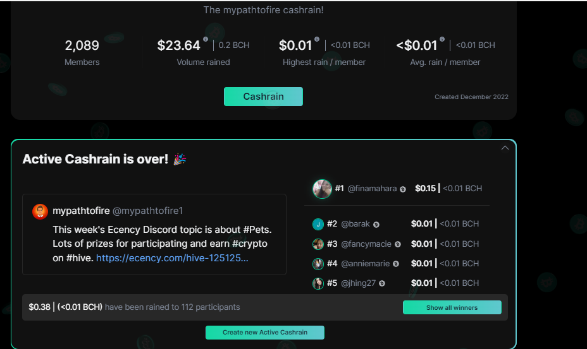Image resolution: width=587 pixels, height=349 pixels.
Task: Open @anniemarie winner entry
Action: (366, 263)
